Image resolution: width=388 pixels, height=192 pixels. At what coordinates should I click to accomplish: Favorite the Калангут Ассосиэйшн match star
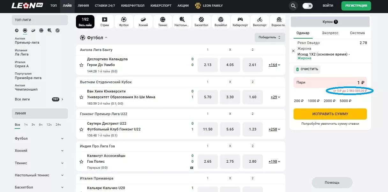click(x=81, y=162)
